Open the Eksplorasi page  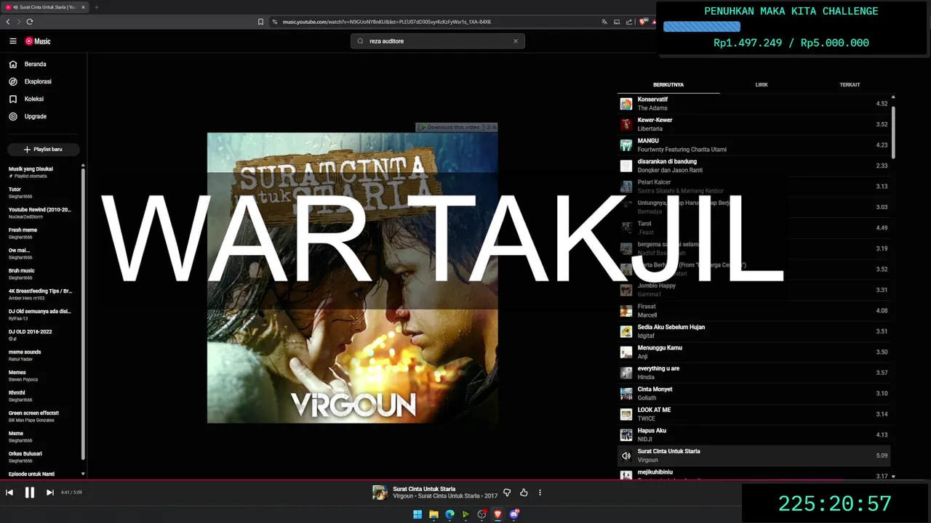(37, 81)
